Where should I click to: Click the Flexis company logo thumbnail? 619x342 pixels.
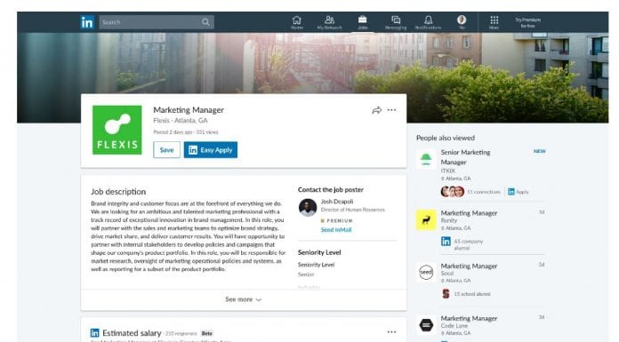(x=117, y=130)
